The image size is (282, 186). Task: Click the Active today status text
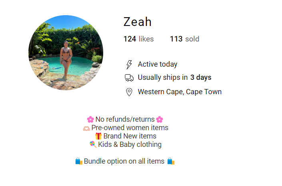pos(158,64)
